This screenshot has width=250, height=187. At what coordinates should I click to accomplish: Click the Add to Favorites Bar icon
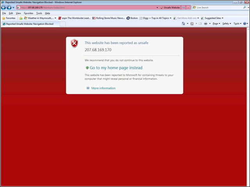point(21,18)
